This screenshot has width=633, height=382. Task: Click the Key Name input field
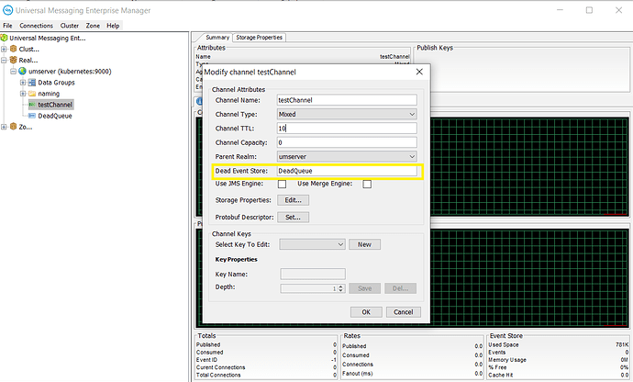click(313, 274)
